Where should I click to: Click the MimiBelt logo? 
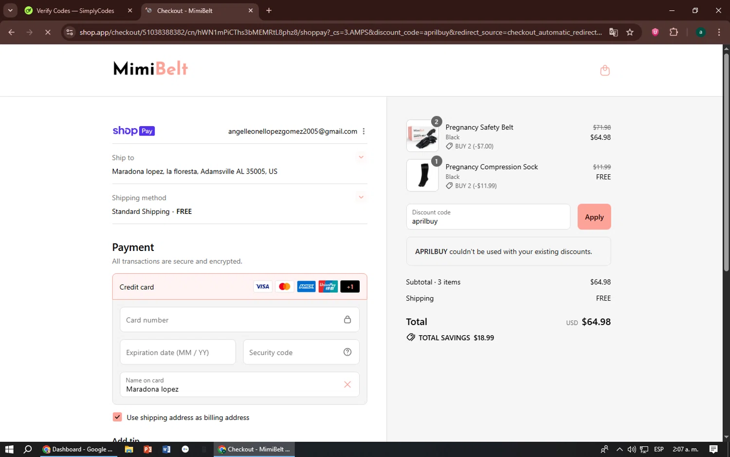click(151, 69)
